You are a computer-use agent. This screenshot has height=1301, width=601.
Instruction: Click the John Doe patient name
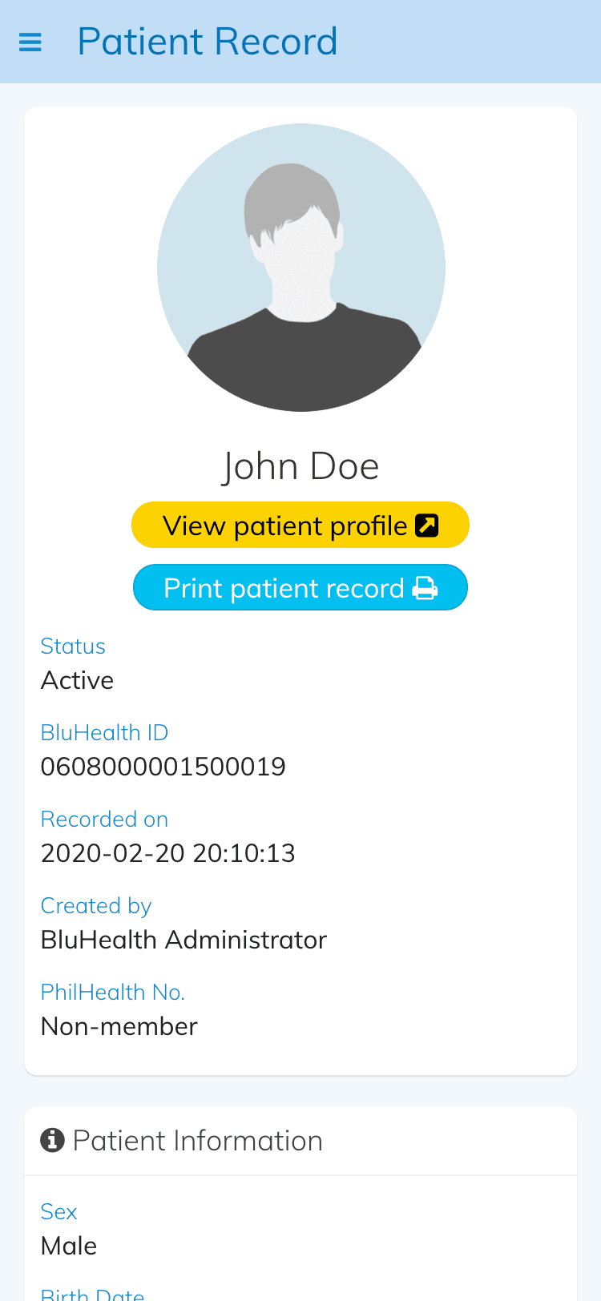click(300, 466)
